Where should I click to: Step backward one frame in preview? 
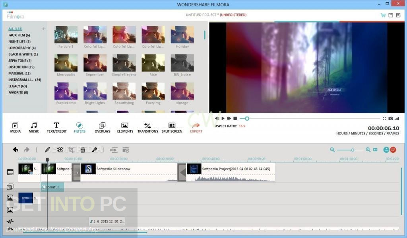pyautogui.click(x=217, y=119)
